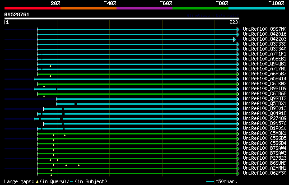Select the UniRef100_C6T868 label
The width and height of the screenshot is (289, 185).
265,94
